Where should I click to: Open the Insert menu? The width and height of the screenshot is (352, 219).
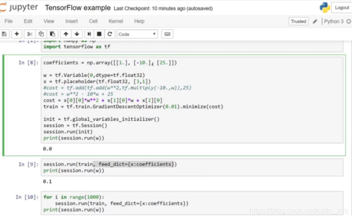(72, 21)
